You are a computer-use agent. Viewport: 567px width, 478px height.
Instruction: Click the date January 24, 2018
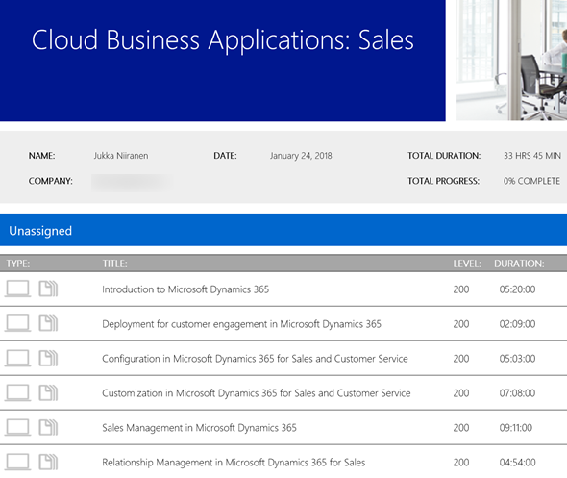[301, 156]
